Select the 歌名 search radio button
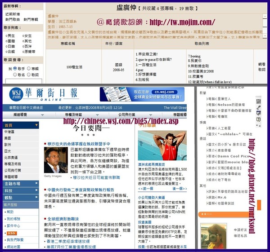 click(x=15, y=75)
